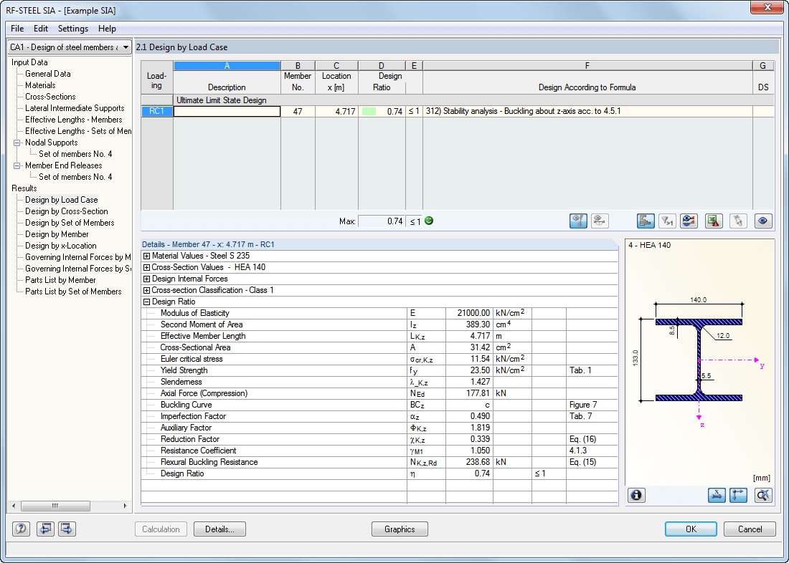Open the Edit menu

[x=41, y=29]
